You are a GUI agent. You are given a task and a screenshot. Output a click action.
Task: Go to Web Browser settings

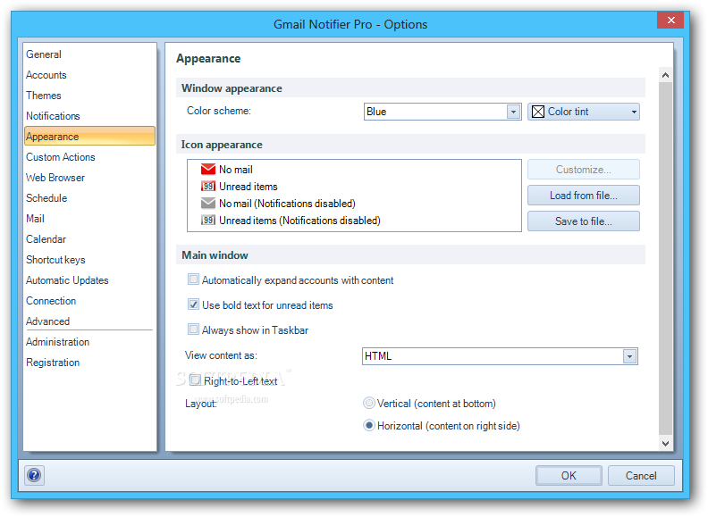pos(55,178)
